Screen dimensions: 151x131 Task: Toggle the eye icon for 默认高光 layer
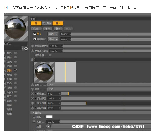click(x=35, y=39)
